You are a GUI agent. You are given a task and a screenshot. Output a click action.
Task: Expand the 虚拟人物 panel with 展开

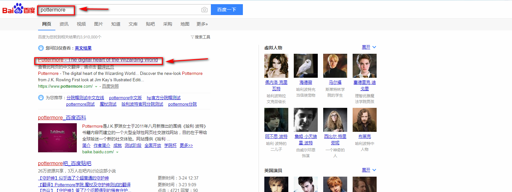[x=369, y=47]
